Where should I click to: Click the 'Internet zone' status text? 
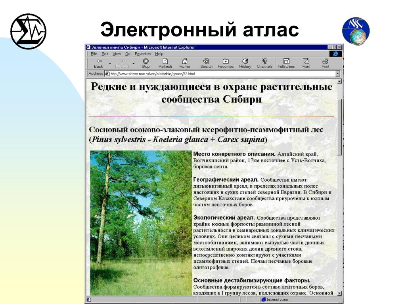pos(277,300)
